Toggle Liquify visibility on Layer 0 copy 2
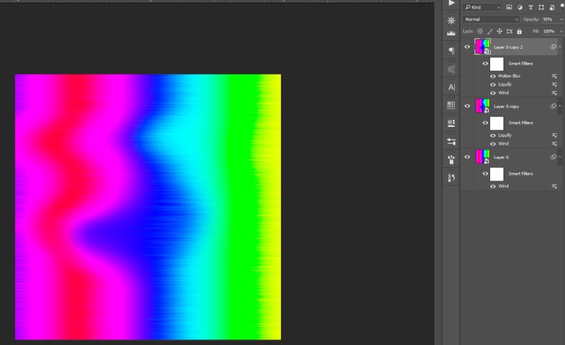 coord(493,85)
